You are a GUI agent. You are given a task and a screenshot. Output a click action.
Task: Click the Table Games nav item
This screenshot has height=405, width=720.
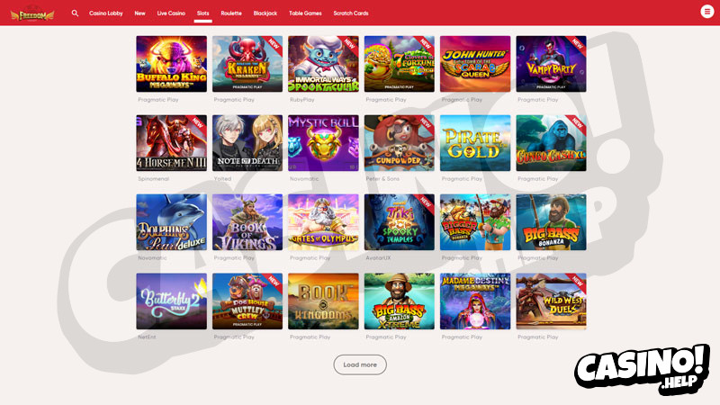pyautogui.click(x=305, y=13)
